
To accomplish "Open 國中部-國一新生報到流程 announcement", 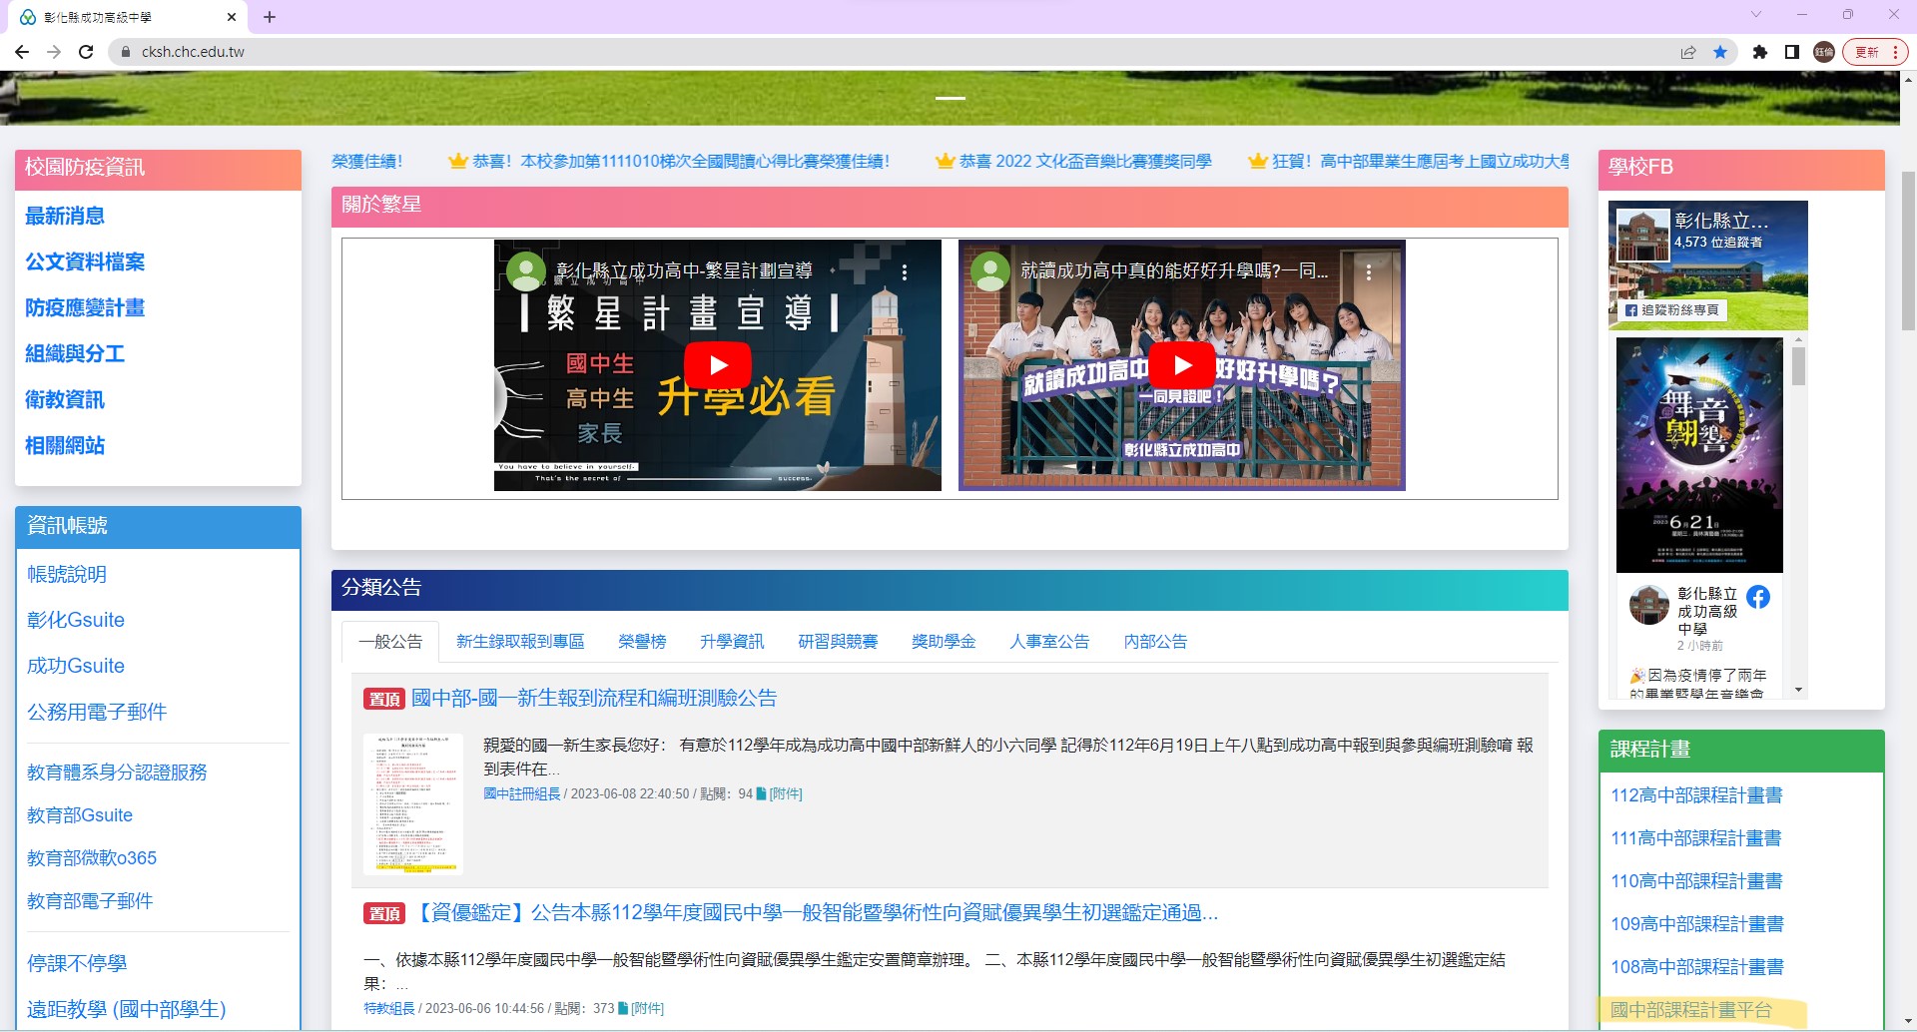I will (x=594, y=699).
